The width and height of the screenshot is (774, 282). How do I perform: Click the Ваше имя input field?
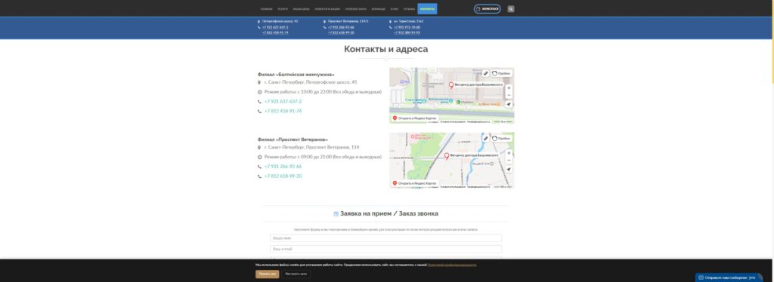click(x=386, y=238)
